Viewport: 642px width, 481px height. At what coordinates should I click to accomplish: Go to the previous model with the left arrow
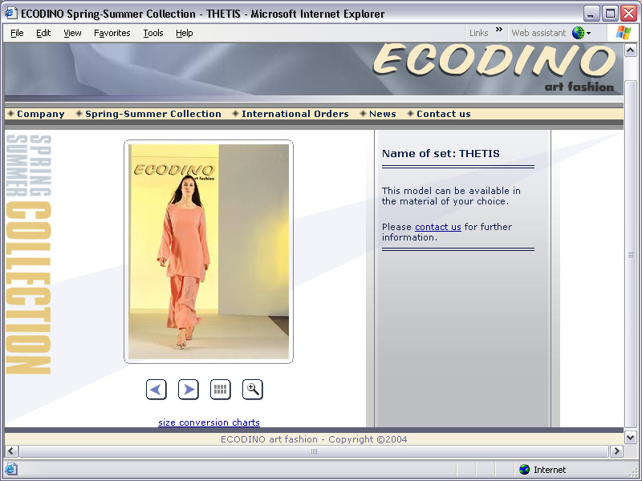click(156, 390)
